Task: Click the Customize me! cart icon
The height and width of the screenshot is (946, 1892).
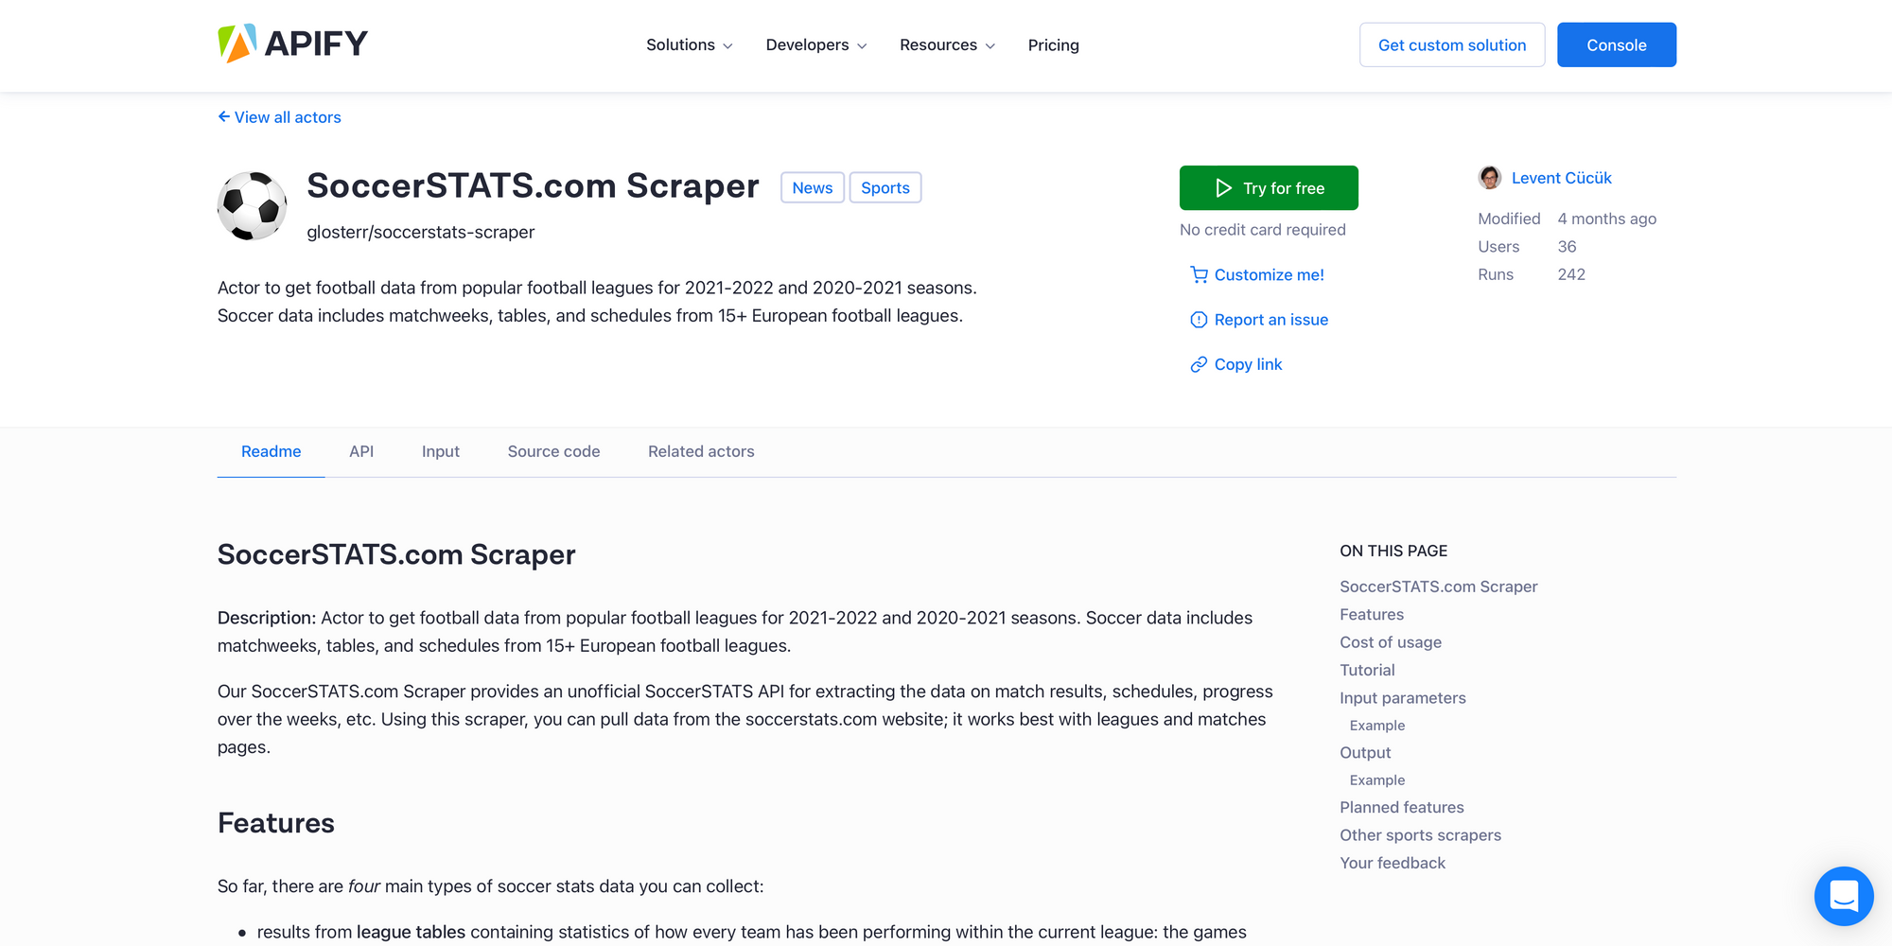Action: [x=1199, y=274]
